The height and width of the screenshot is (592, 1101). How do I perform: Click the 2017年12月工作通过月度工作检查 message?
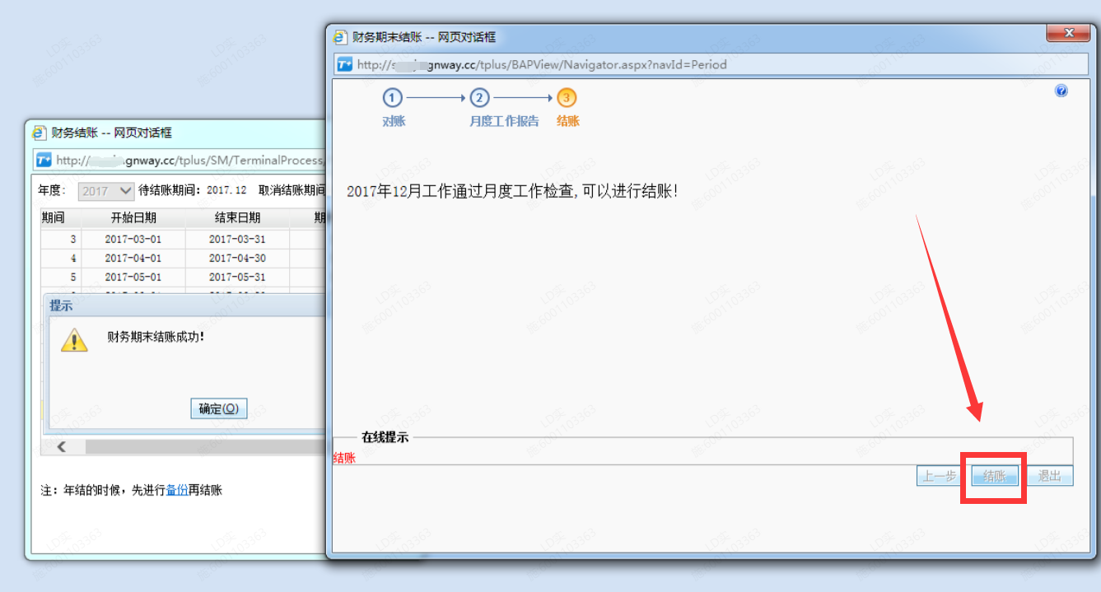pyautogui.click(x=512, y=192)
